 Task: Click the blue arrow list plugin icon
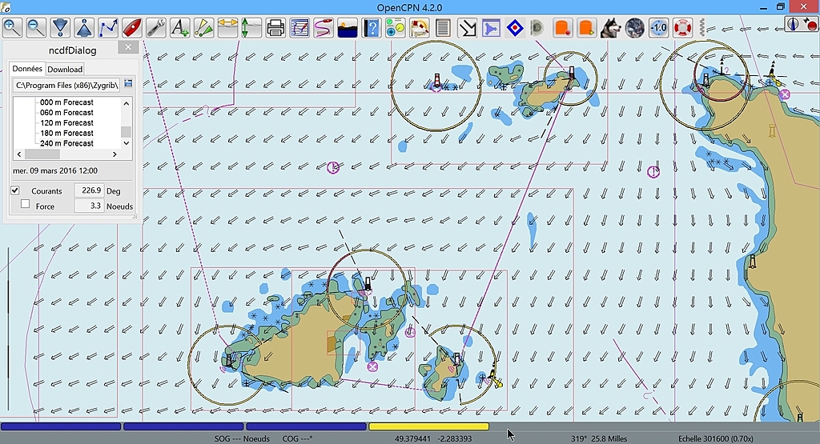pyautogui.click(x=491, y=27)
